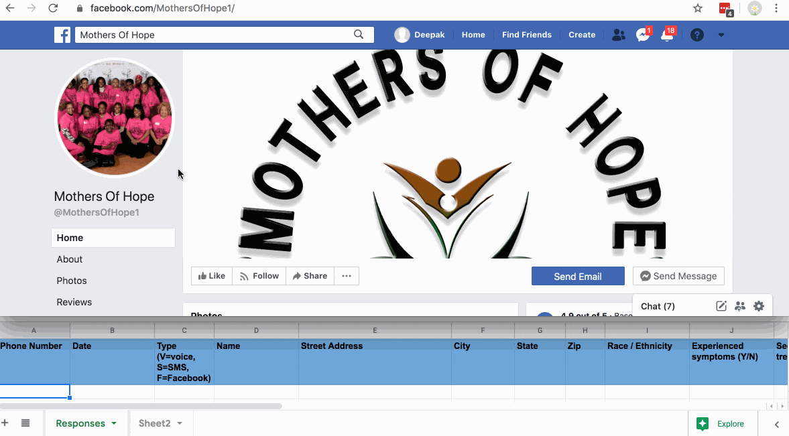Click the Send Message button
This screenshot has width=789, height=436.
click(x=678, y=276)
